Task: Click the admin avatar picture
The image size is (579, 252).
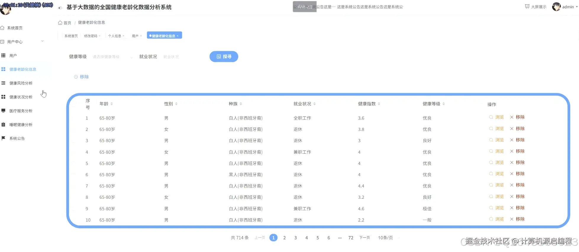Action: pos(556,7)
